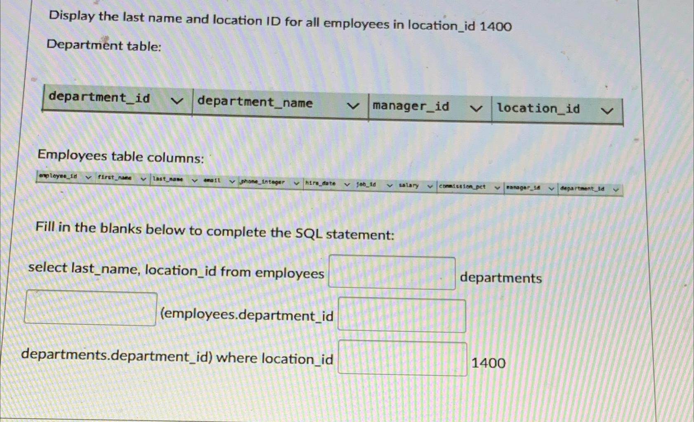This screenshot has width=694, height=422.
Task: Open the Employees table manager_id dropdown arrow
Action: pos(551,189)
